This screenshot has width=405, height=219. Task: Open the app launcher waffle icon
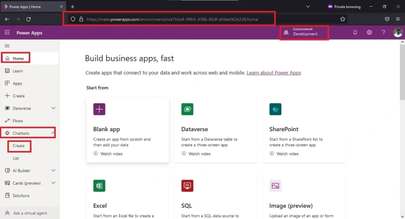point(7,32)
